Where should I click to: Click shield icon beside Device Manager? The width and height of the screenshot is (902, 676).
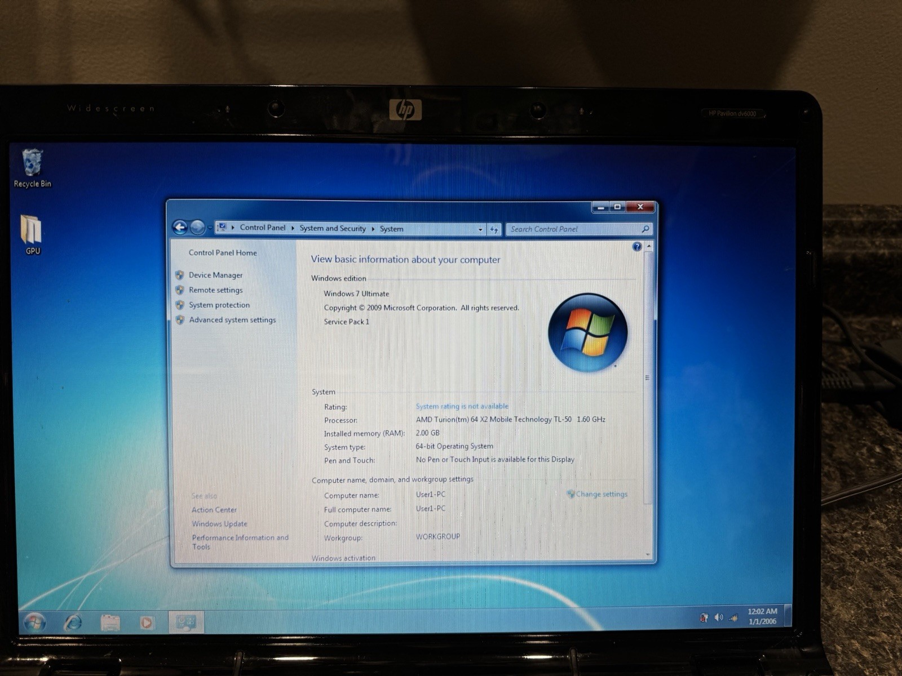point(180,275)
